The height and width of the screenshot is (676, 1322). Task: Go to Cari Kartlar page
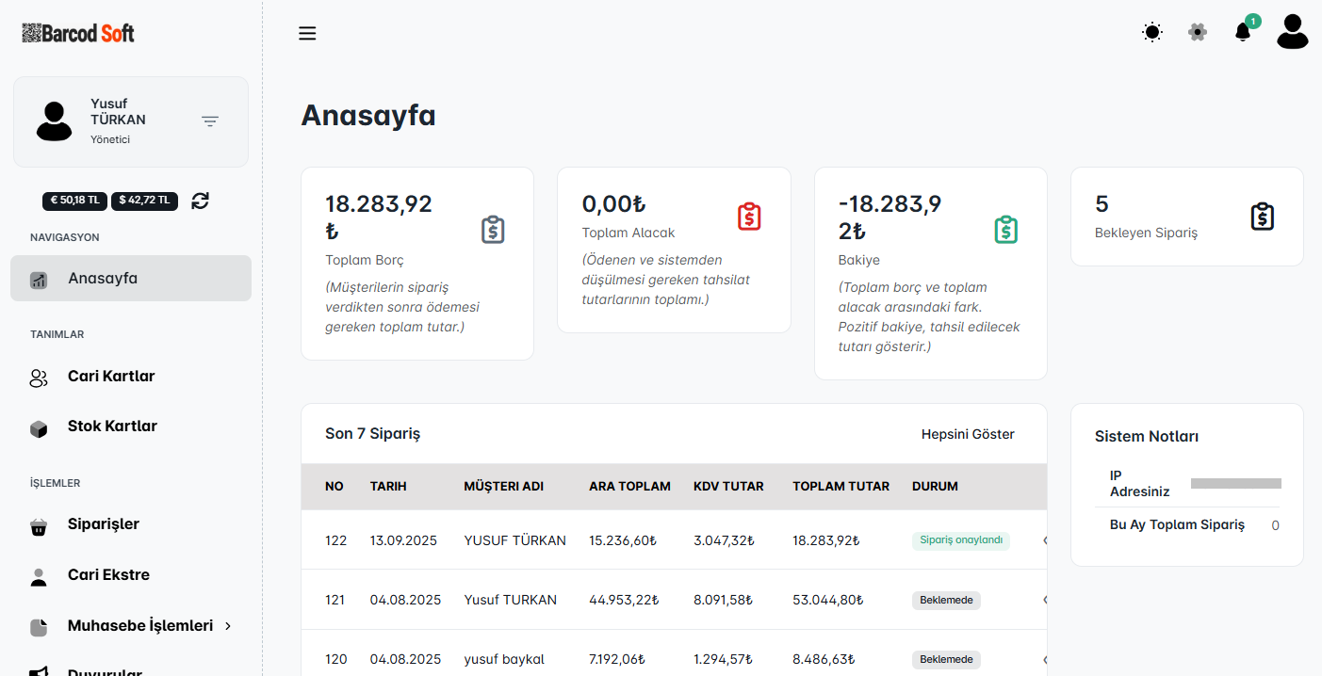point(111,377)
